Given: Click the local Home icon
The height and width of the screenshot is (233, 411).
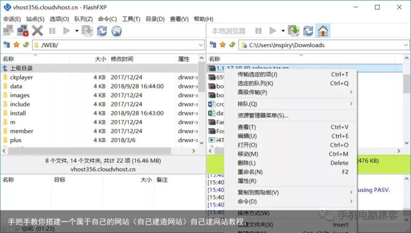Looking at the screenshot, I should 323,31.
